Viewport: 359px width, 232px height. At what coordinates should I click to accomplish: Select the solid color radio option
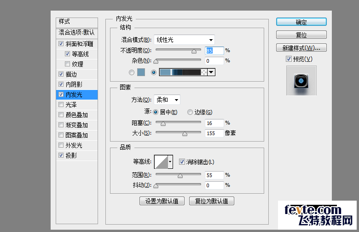(x=132, y=72)
